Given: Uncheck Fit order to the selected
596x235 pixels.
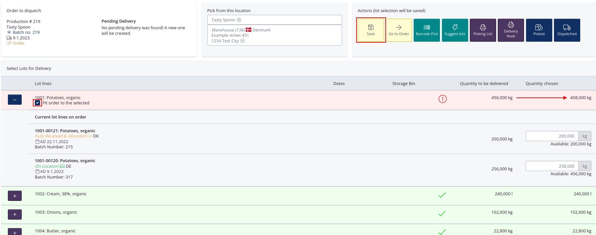Looking at the screenshot, I should coord(37,103).
